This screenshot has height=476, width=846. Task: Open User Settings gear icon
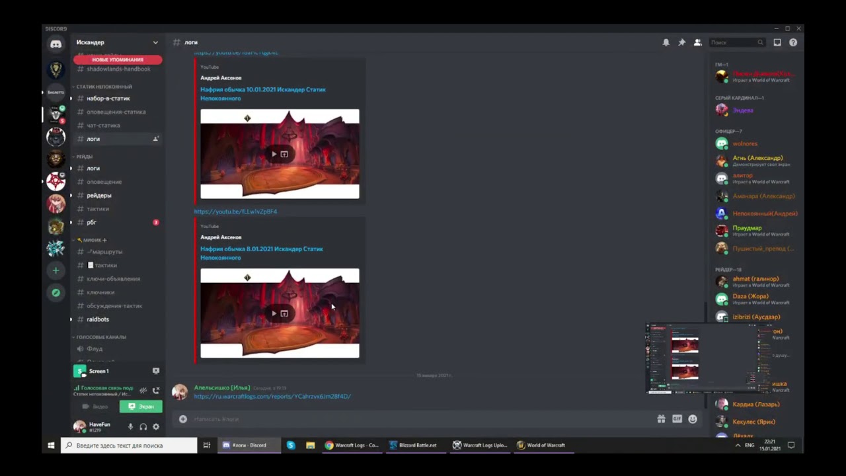point(156,427)
